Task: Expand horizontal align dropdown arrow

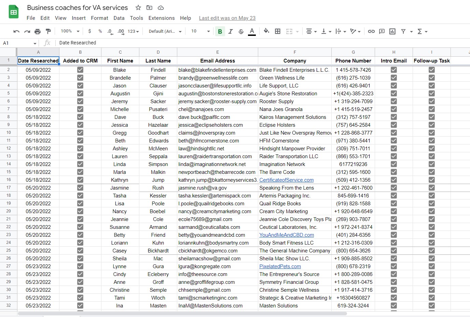Action: pyautogui.click(x=315, y=32)
